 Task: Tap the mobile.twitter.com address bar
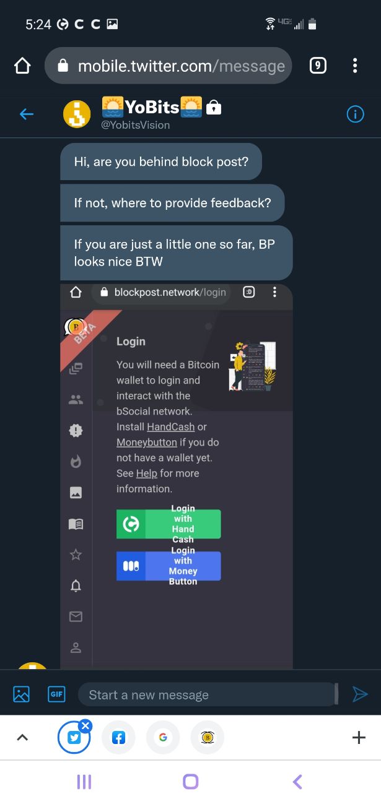click(x=168, y=66)
